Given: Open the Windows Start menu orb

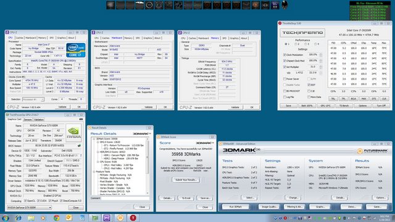Looking at the screenshot, I should pyautogui.click(x=6, y=218).
